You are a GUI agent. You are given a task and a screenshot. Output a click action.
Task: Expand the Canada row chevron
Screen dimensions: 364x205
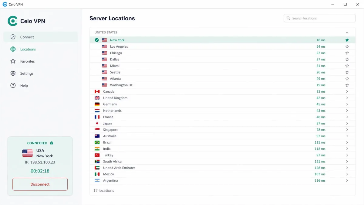pos(347,91)
